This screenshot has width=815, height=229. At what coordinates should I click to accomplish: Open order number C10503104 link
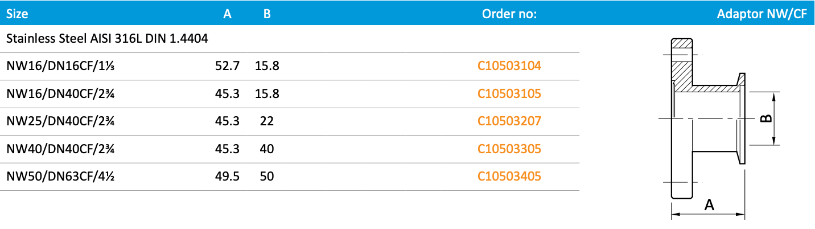tap(509, 66)
